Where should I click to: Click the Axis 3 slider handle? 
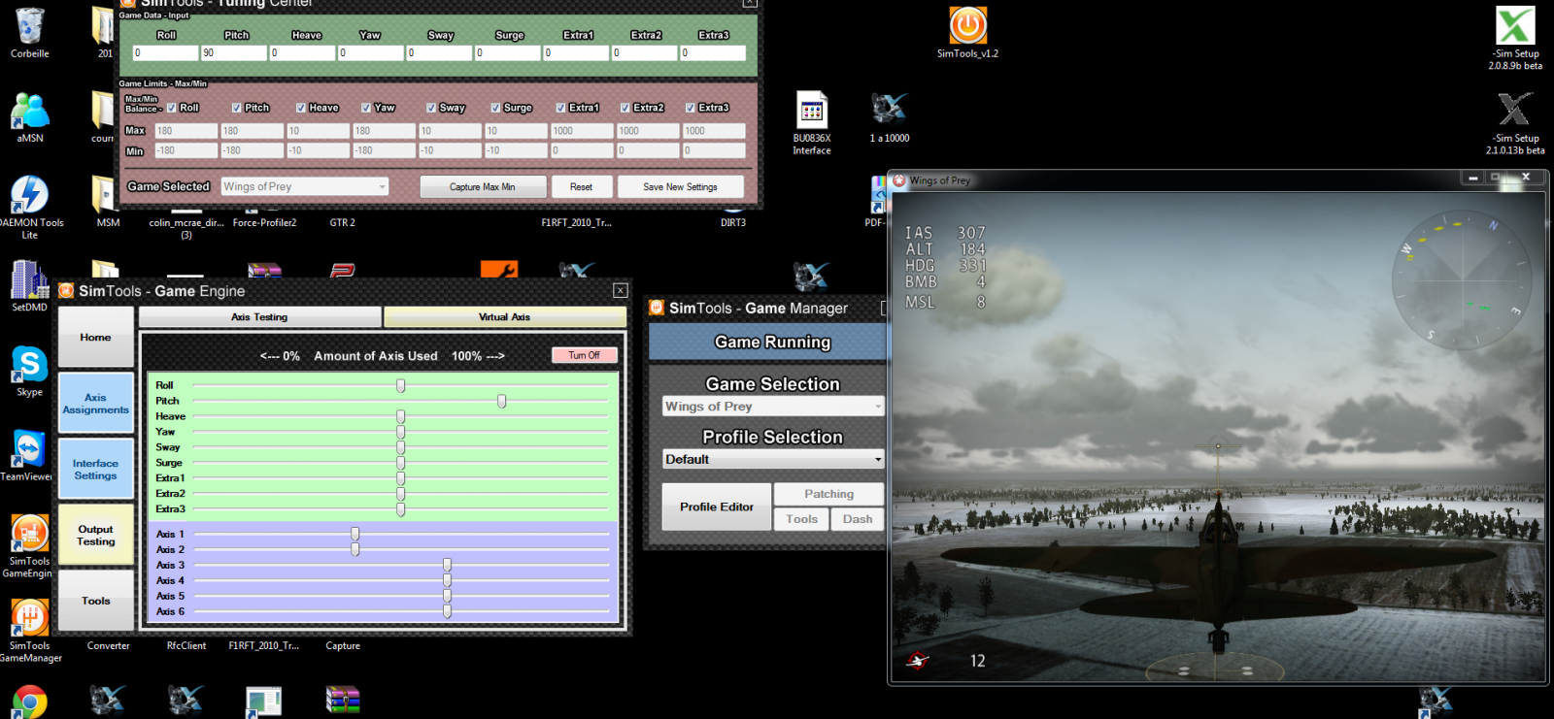[x=447, y=565]
